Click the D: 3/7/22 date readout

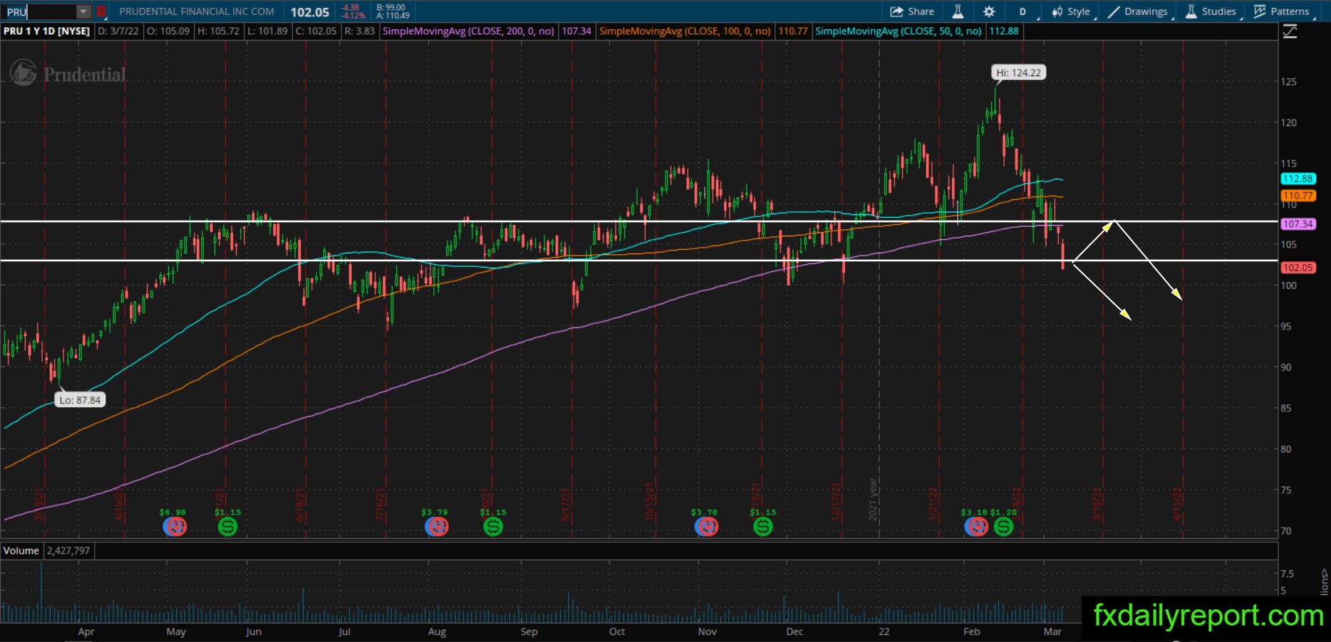118,31
